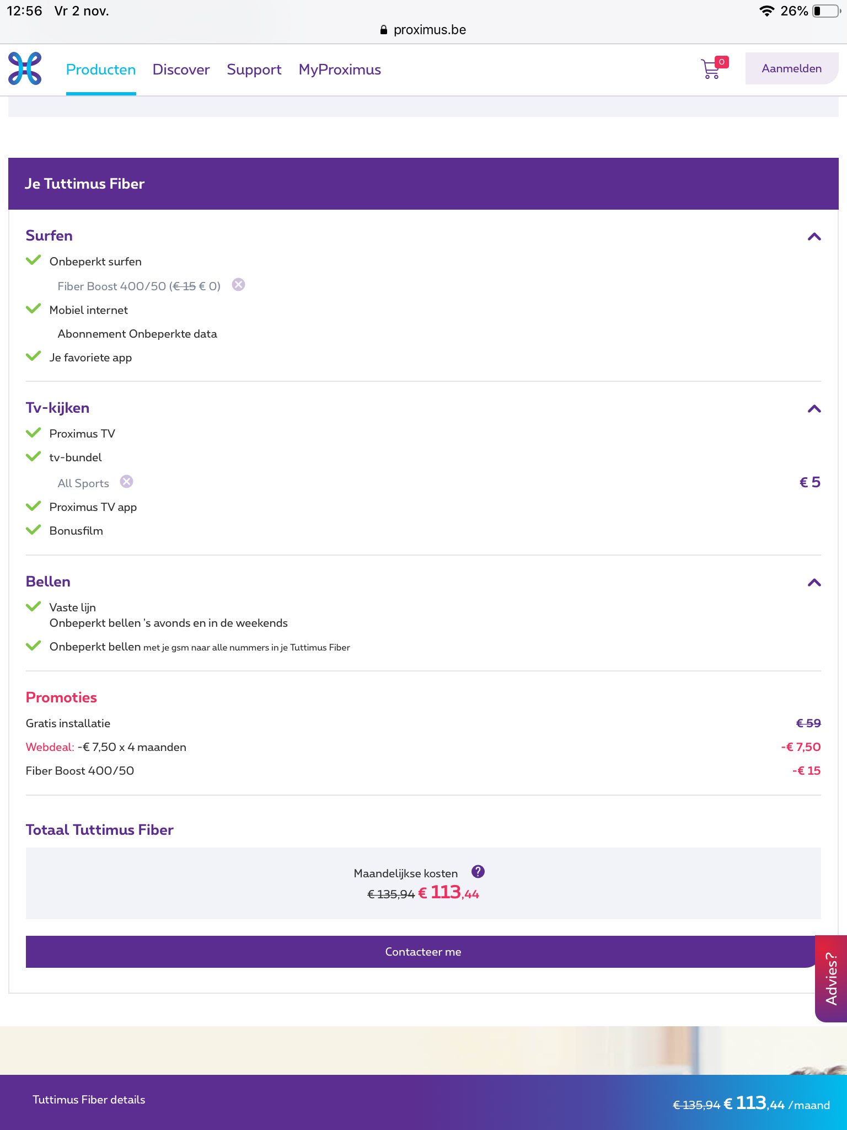The image size is (847, 1130).
Task: Remove Fiber Boost 400/50 option
Action: (238, 285)
